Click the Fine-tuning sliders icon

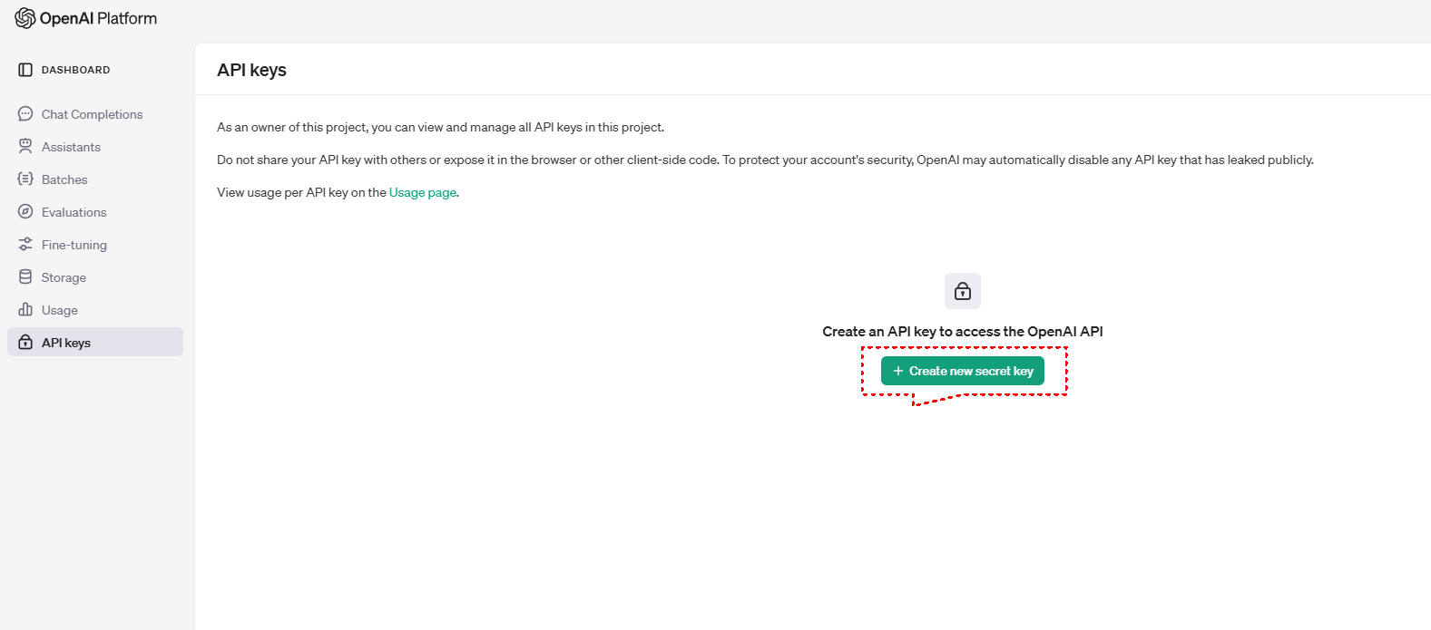[25, 245]
